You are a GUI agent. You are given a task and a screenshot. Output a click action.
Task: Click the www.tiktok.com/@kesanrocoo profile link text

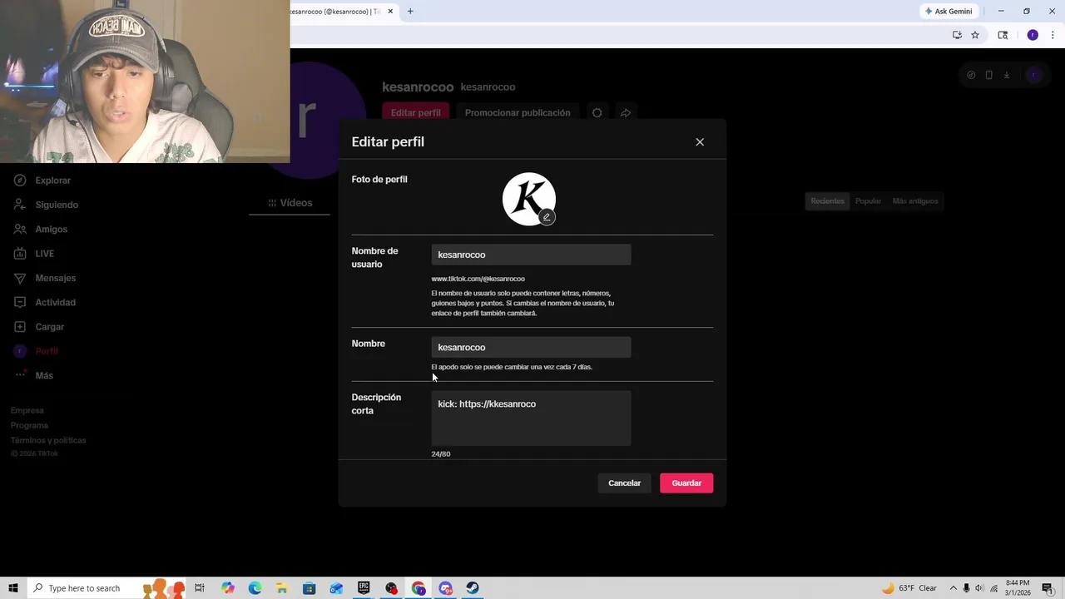478,279
